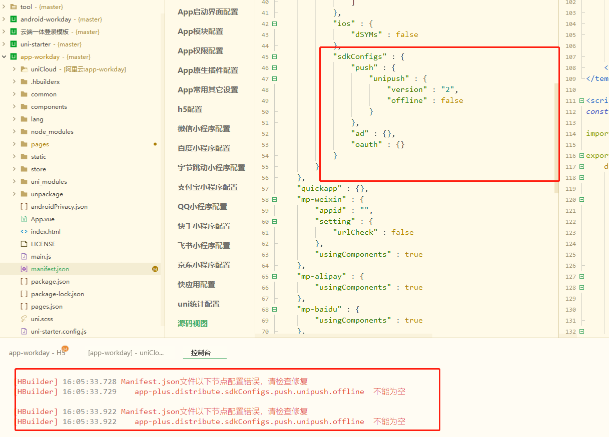The image size is (609, 437).
Task: Click the LICENSE file icon
Action: tap(24, 244)
